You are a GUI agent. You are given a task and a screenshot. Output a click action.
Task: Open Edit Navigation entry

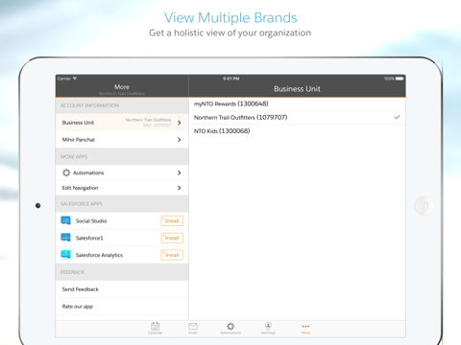[x=122, y=188]
